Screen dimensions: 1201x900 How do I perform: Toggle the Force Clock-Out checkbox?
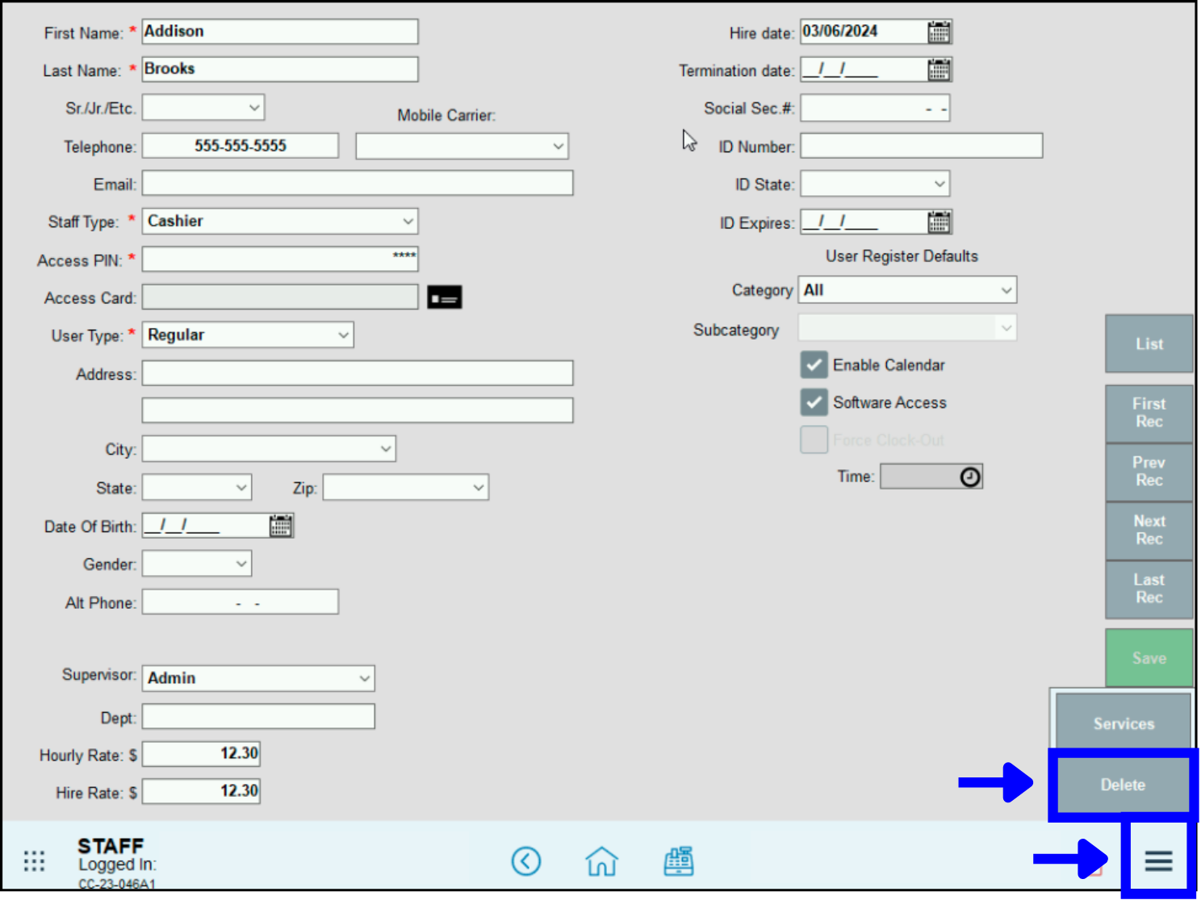[814, 440]
